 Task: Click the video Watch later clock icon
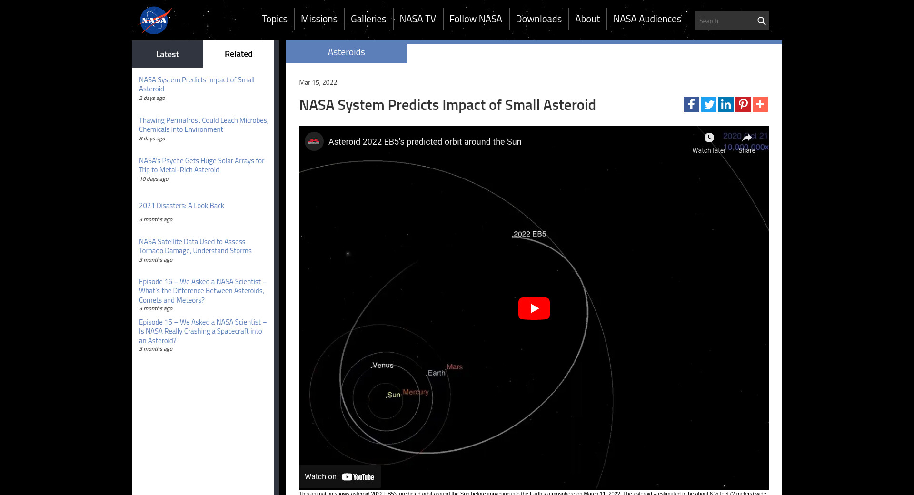click(x=709, y=138)
